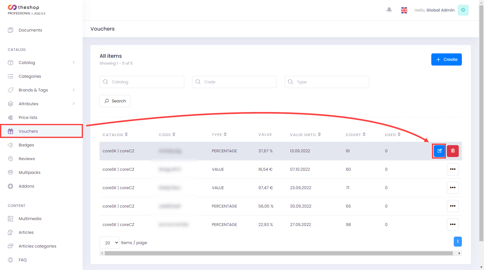The width and height of the screenshot is (484, 270).
Task: Click the Catalog filter input
Action: click(x=142, y=82)
